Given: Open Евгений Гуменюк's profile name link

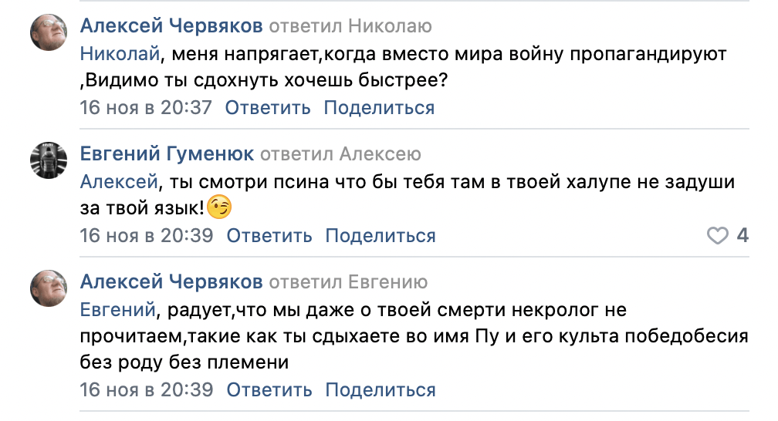Looking at the screenshot, I should 167,155.
